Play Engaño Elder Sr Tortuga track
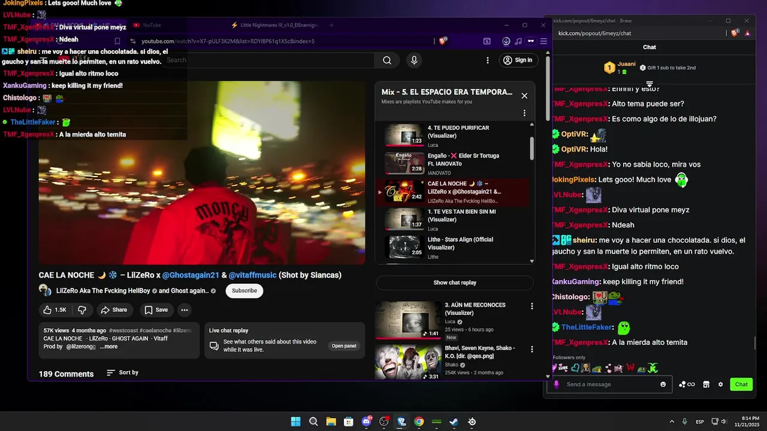Image resolution: width=767 pixels, height=431 pixels. tap(455, 163)
